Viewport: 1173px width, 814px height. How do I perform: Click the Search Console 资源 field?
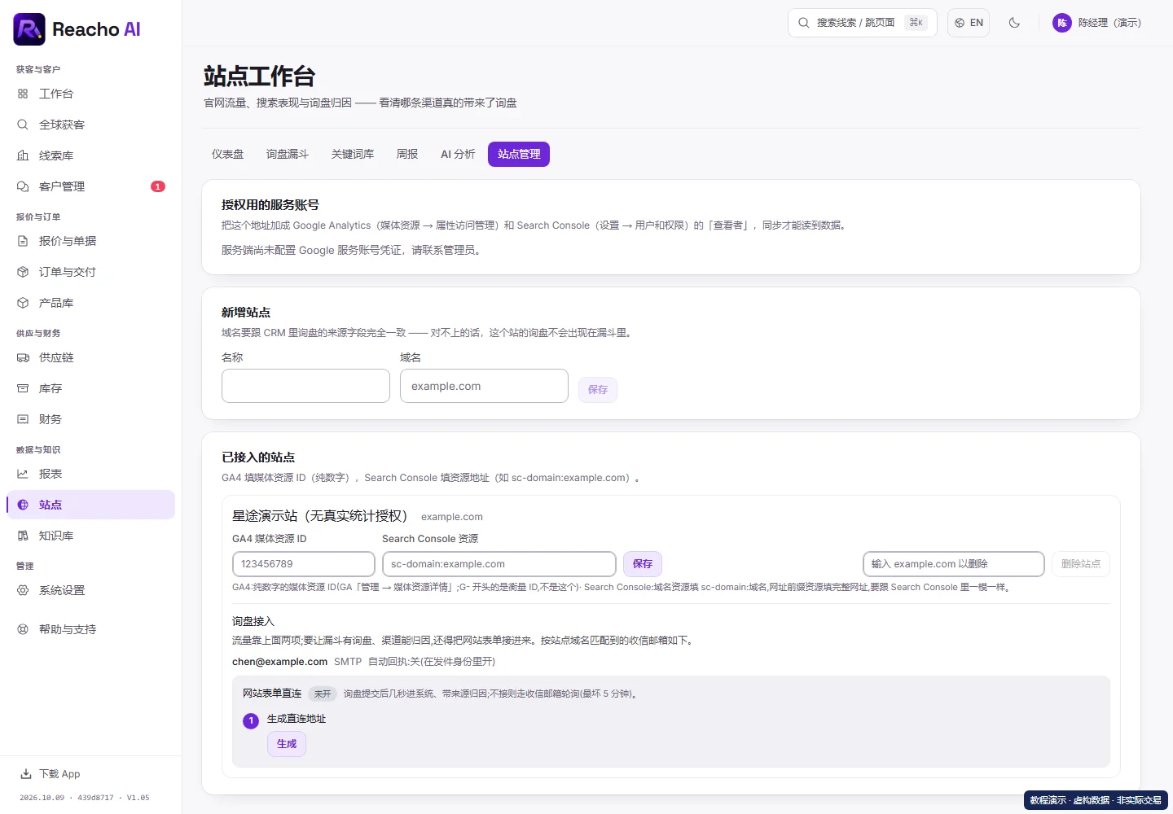tap(499, 564)
